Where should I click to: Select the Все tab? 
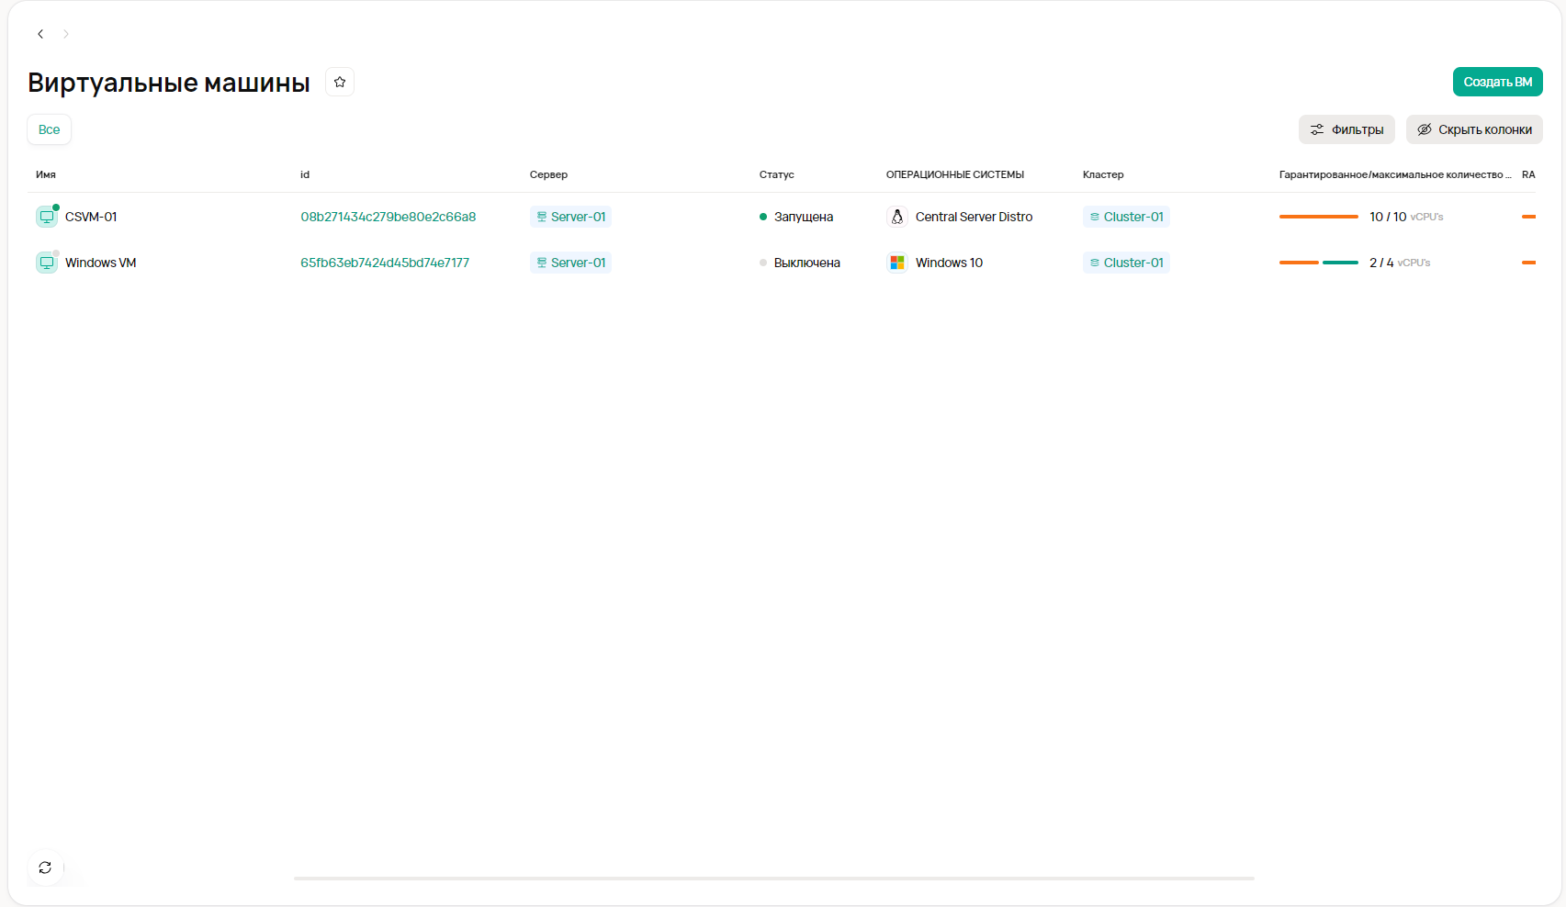click(50, 129)
